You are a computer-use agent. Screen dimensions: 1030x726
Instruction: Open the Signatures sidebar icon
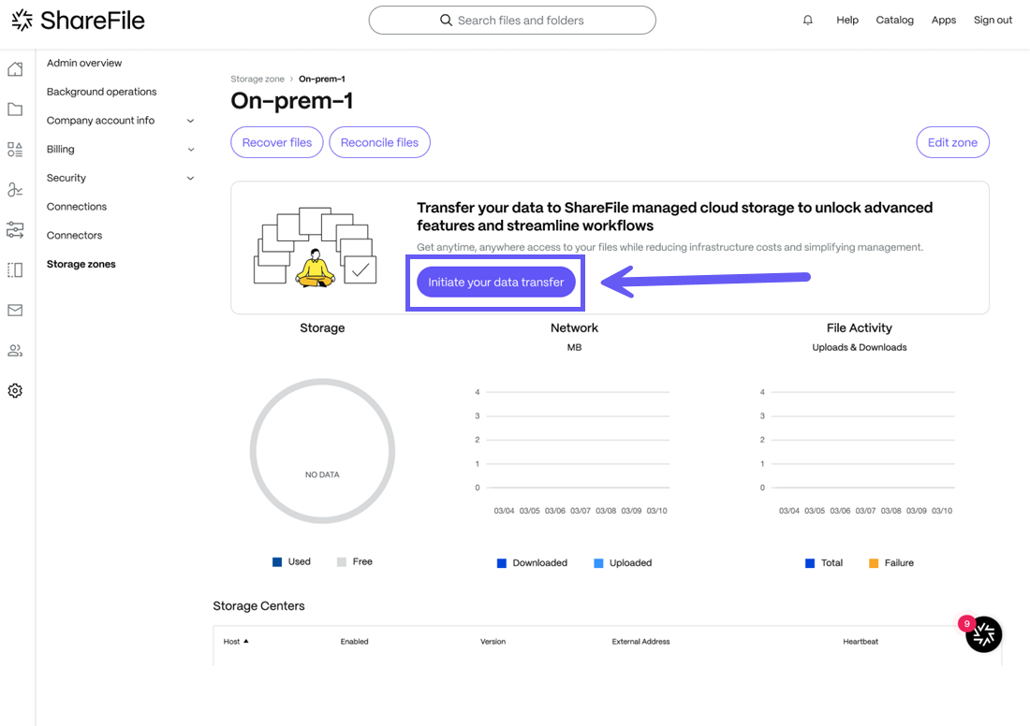pos(15,190)
